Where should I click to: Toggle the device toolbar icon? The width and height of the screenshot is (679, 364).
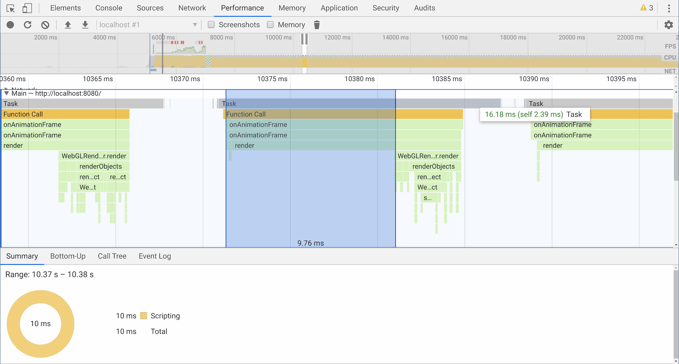click(x=27, y=8)
